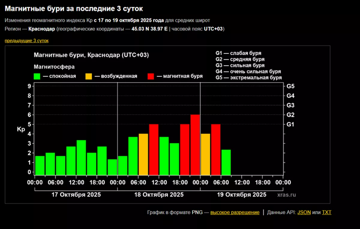Click the yellow "возбужденная" legend swatch
360x229 pixels.
pos(89,76)
